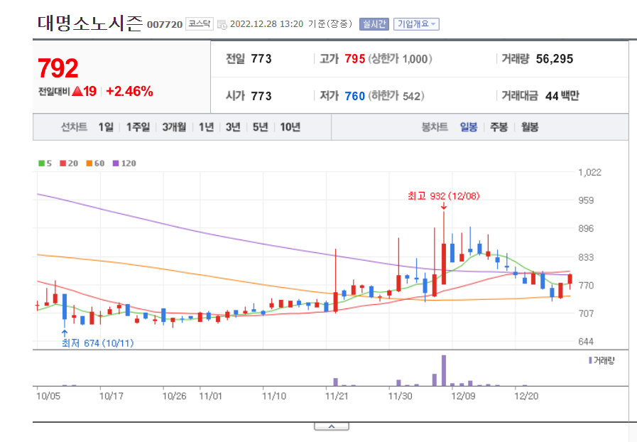Switch to the 주봉 weekly candle chart
Screen dimensions: 637x442
coord(499,127)
